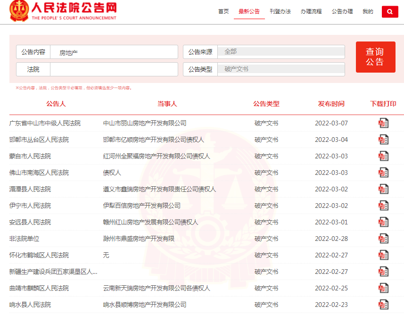Click 邯郸市丛台区人民法院 in the list
This screenshot has height=314, width=404.
[x=39, y=140]
